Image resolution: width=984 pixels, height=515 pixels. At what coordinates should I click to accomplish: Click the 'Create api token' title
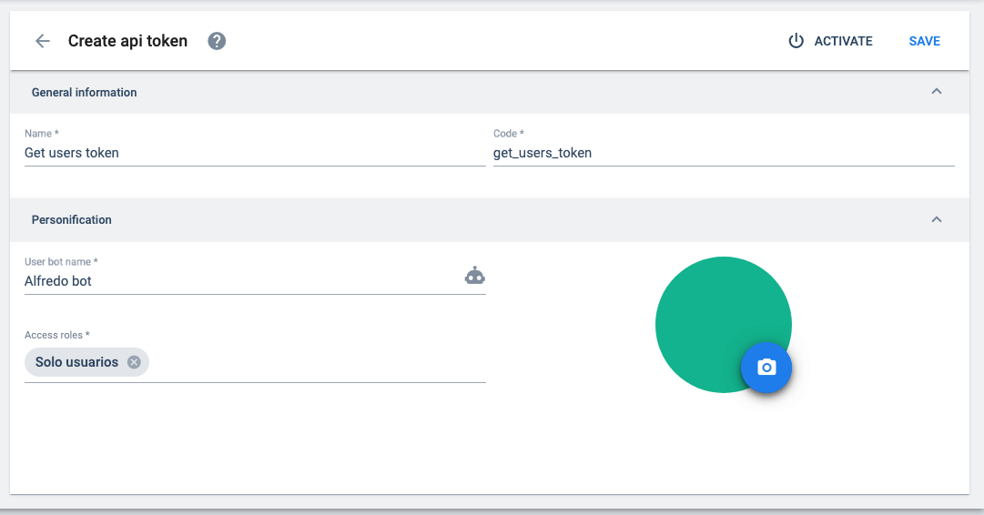128,41
